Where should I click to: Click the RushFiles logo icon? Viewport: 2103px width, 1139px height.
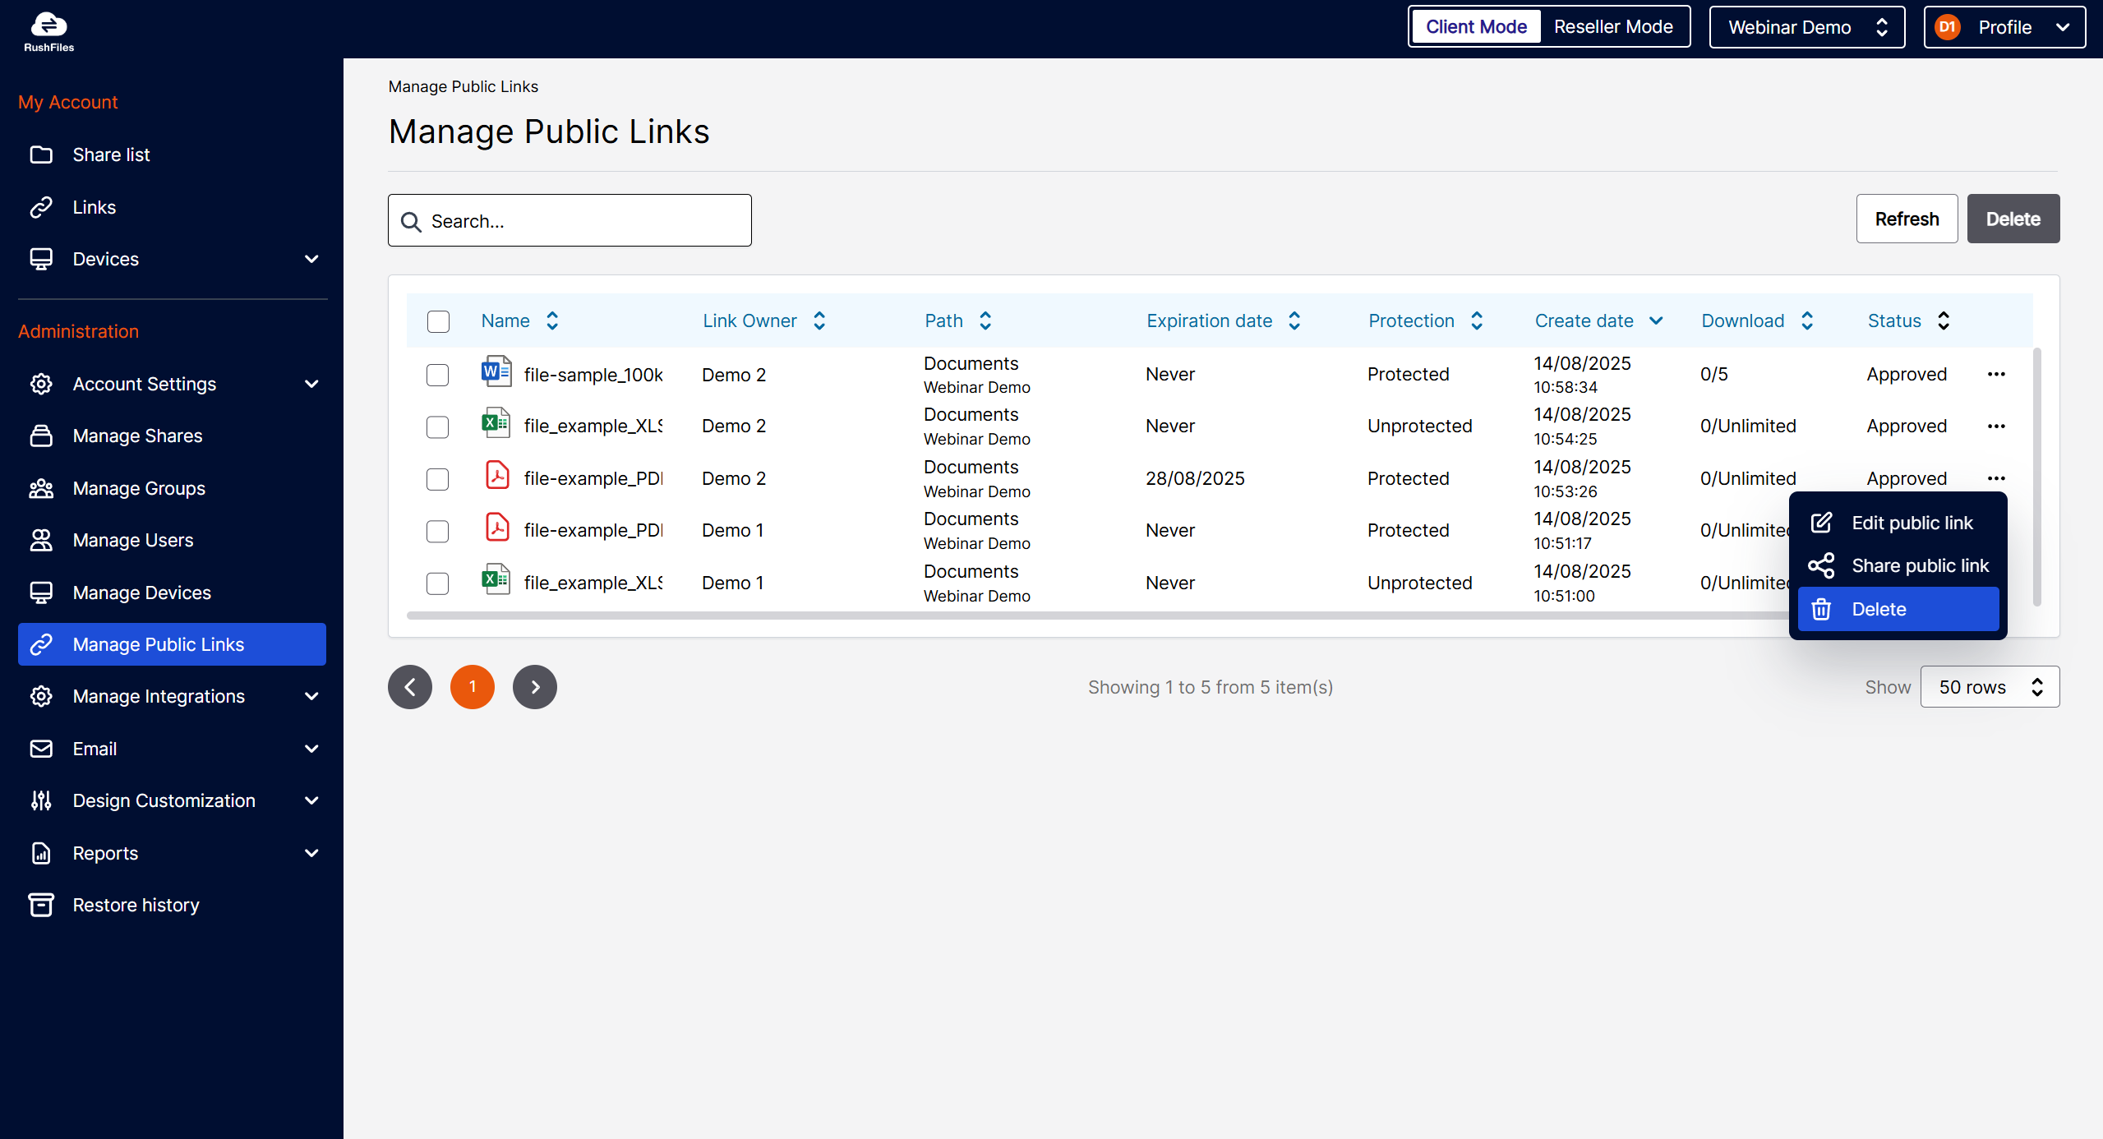pyautogui.click(x=48, y=25)
